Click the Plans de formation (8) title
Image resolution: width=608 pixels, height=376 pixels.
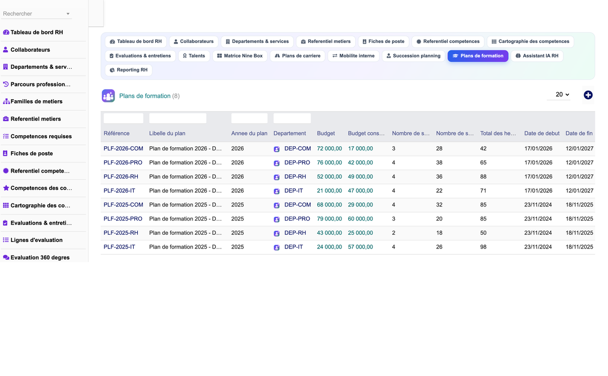[x=149, y=96]
